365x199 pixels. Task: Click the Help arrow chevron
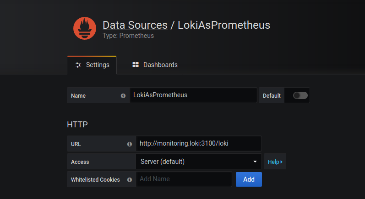(x=282, y=162)
